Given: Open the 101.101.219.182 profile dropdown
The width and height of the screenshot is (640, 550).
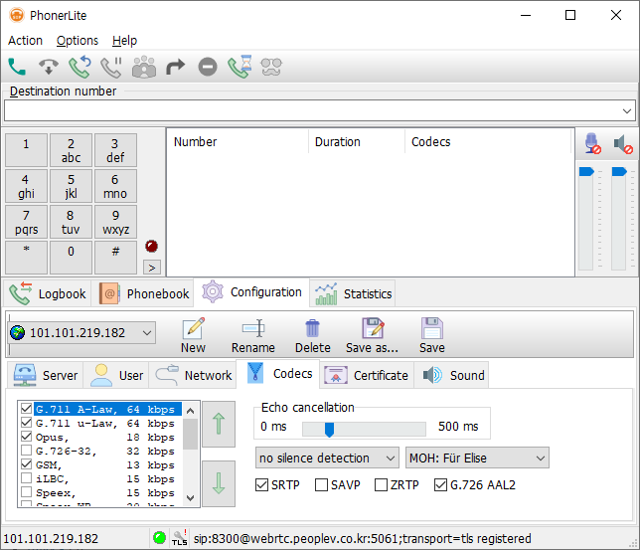Looking at the screenshot, I should [82, 332].
